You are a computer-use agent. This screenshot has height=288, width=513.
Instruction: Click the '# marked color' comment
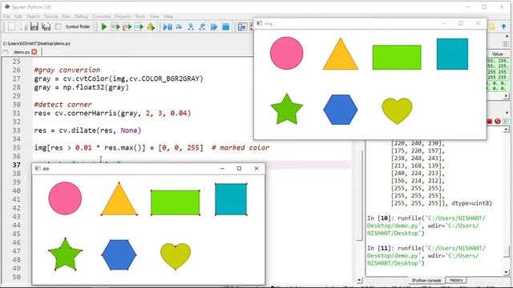(x=240, y=147)
